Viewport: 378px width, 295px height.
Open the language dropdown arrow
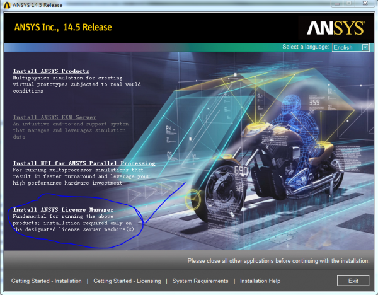click(x=365, y=47)
